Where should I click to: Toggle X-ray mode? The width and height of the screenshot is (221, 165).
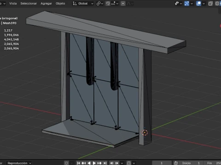click(210, 3)
